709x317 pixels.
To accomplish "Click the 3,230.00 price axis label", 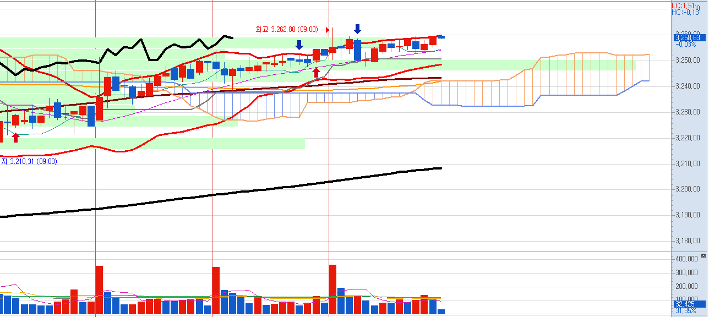I will [687, 112].
